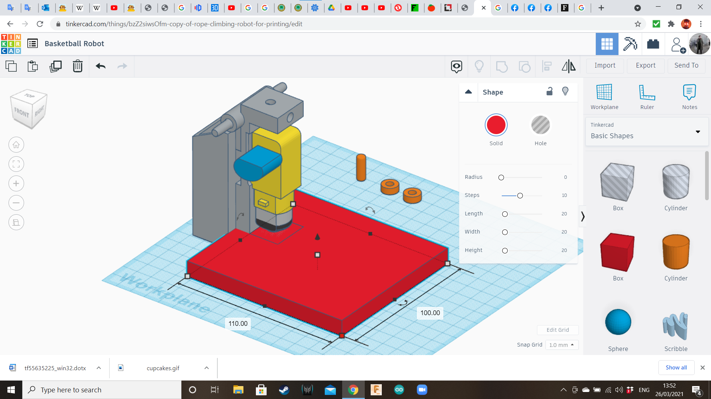Click the 110.00 dimension label
711x399 pixels.
coord(238,324)
